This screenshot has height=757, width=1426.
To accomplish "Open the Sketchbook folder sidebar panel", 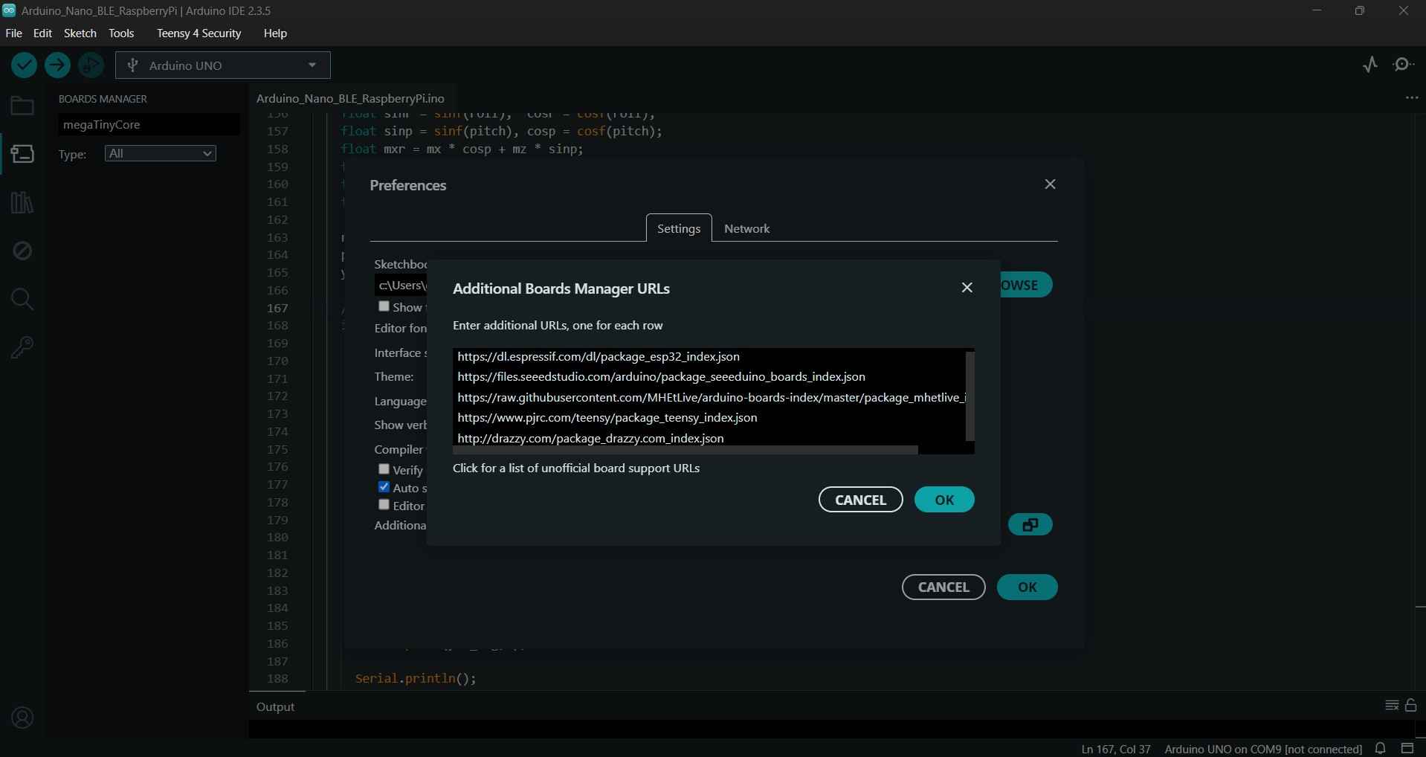I will pos(22,106).
